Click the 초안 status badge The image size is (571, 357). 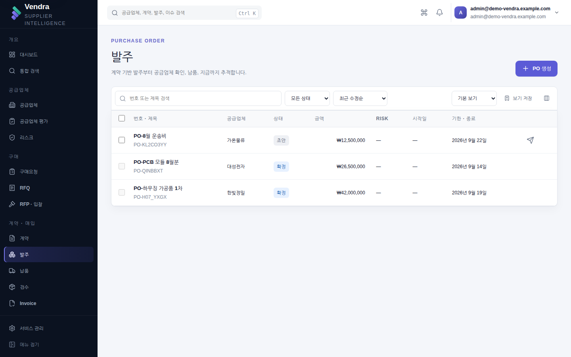pos(281,140)
